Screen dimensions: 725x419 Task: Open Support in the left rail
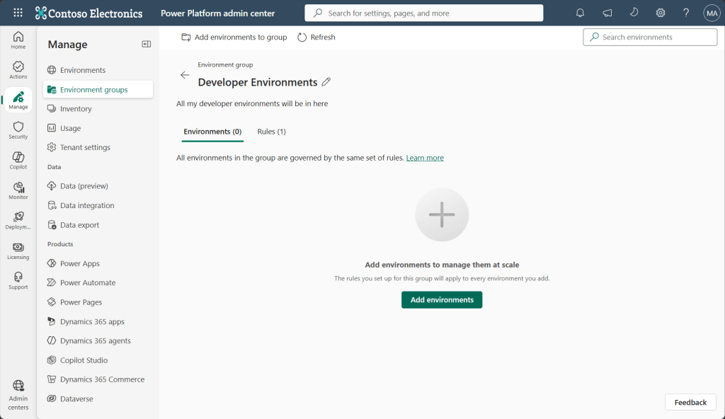pos(18,281)
